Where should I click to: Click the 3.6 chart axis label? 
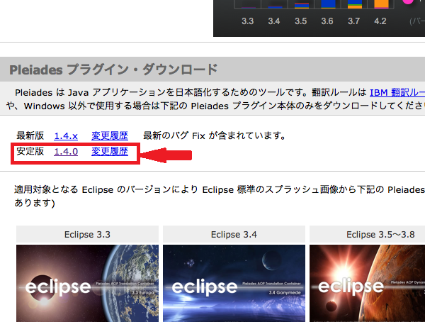[327, 21]
